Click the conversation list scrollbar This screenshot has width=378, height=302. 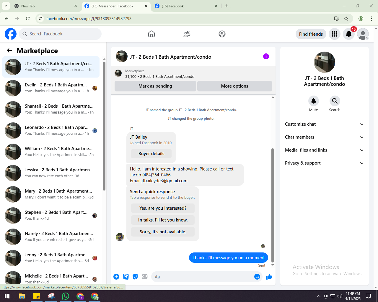pos(104,126)
